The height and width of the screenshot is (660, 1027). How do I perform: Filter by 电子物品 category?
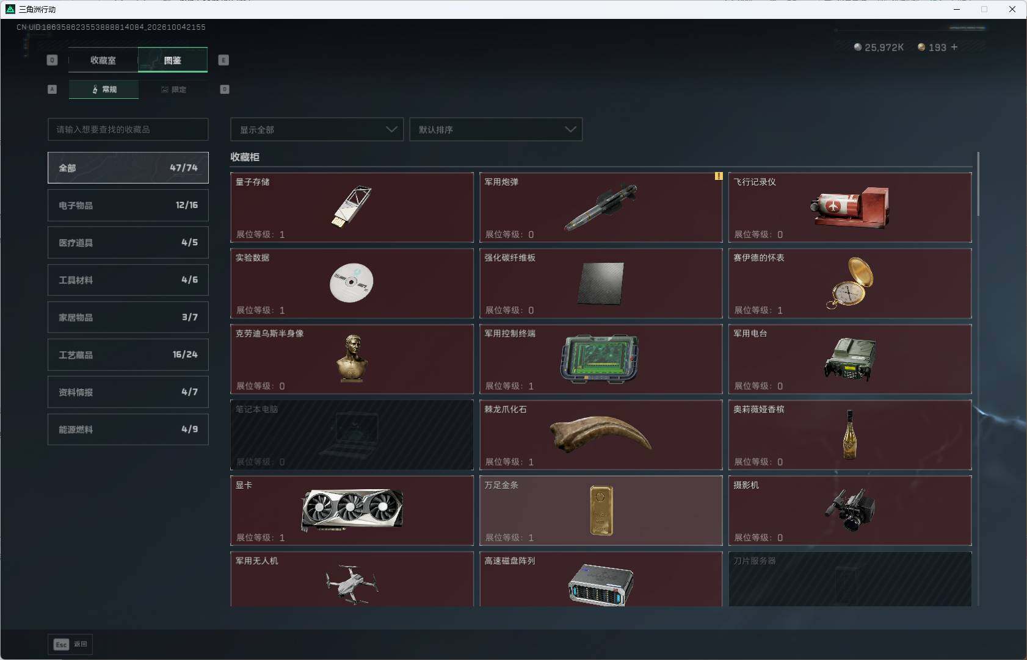coord(128,205)
